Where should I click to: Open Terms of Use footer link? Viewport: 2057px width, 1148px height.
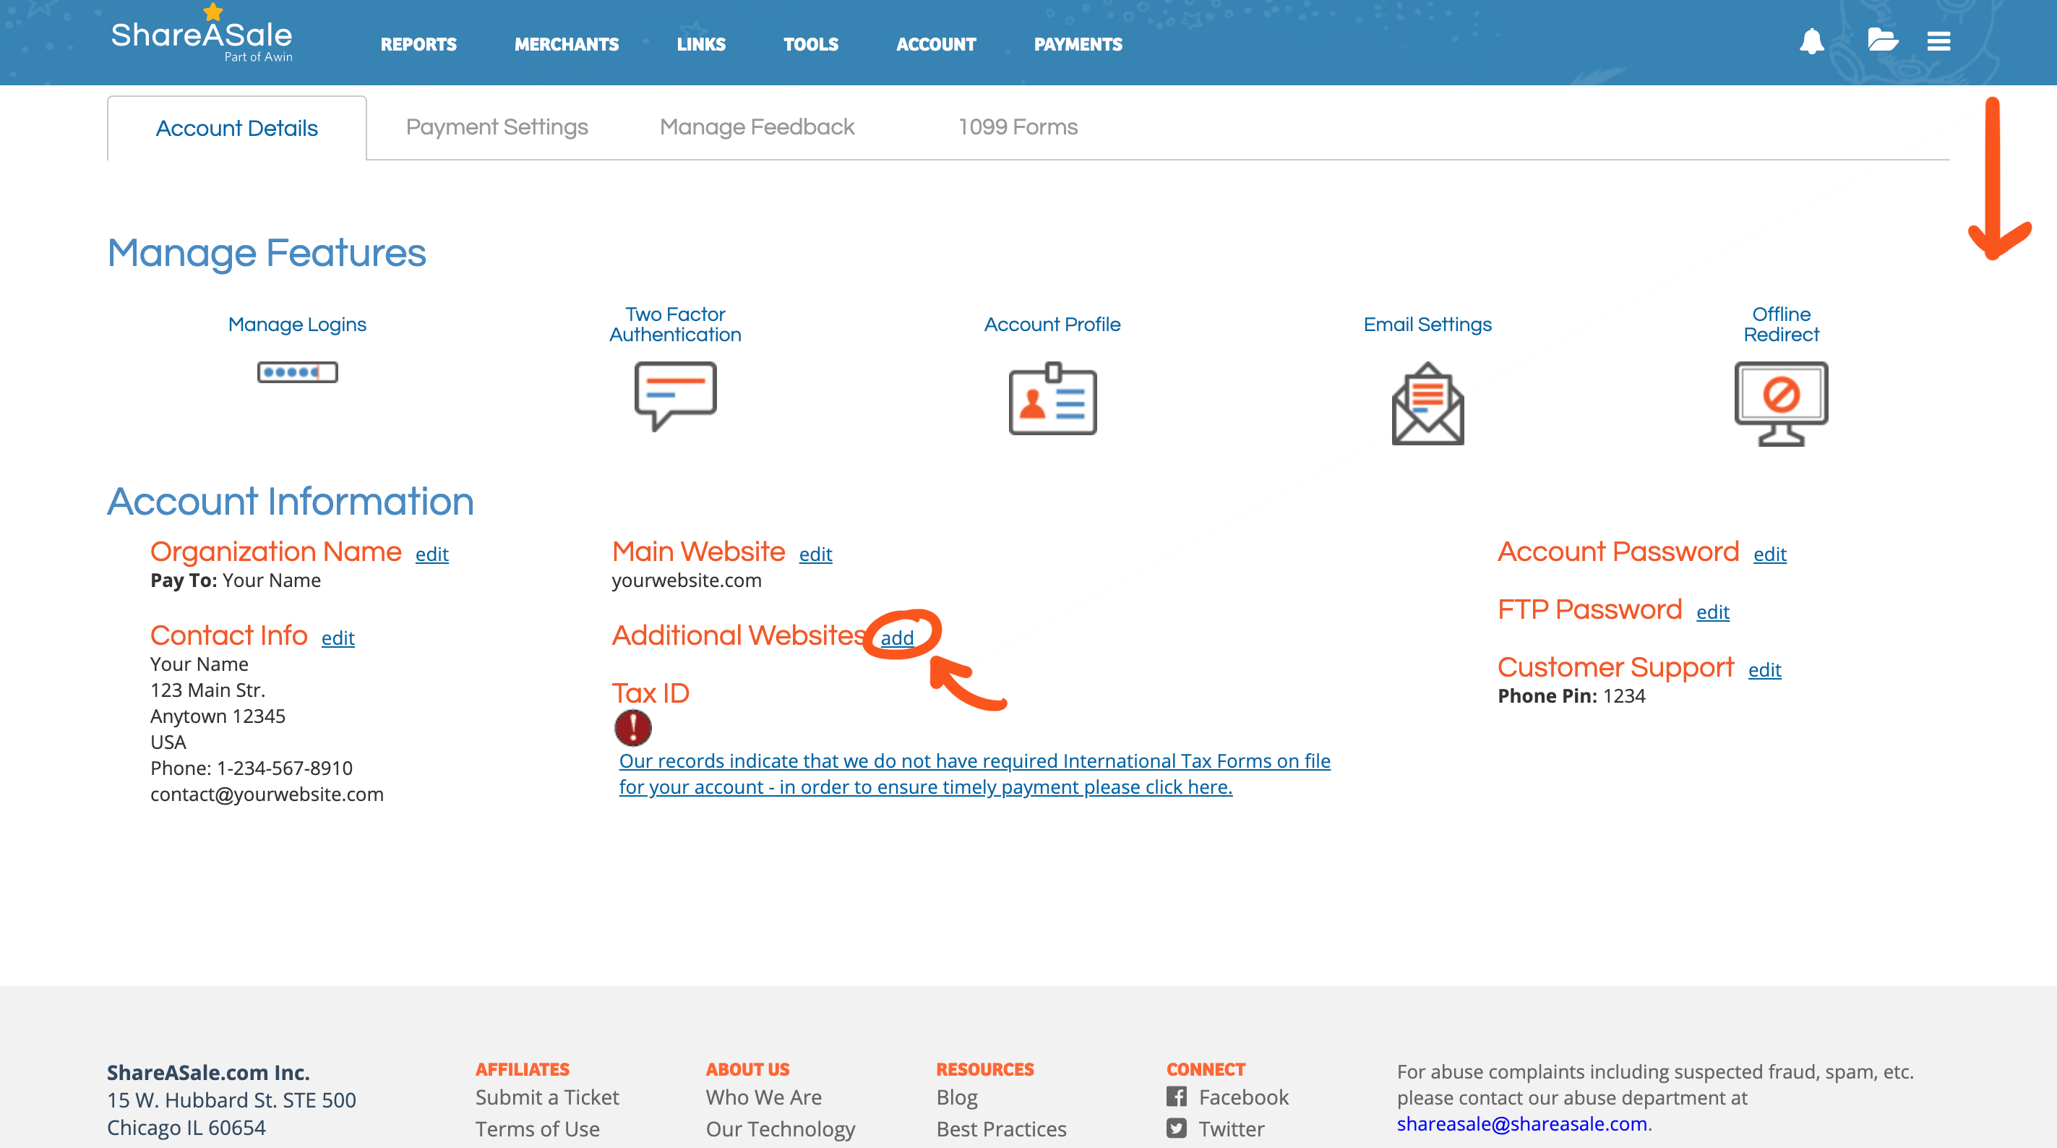(x=538, y=1128)
